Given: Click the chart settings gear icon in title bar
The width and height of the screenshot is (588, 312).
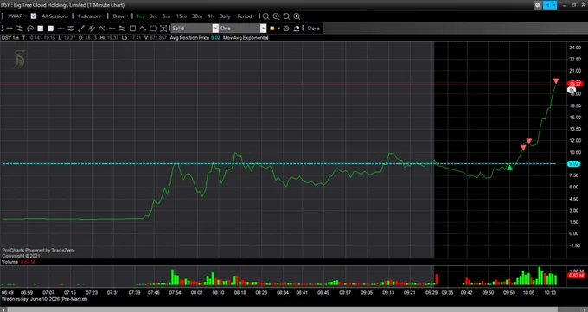Looking at the screenshot, I should pyautogui.click(x=538, y=5).
